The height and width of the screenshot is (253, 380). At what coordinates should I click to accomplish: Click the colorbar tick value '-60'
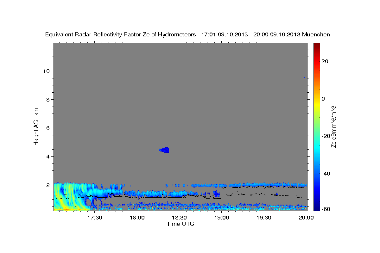(326, 209)
